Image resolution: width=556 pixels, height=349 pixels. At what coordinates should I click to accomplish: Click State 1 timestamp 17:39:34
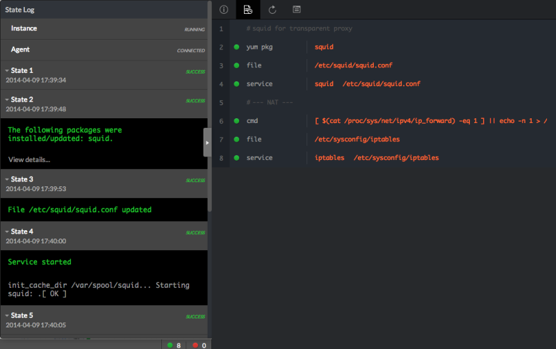(36, 80)
